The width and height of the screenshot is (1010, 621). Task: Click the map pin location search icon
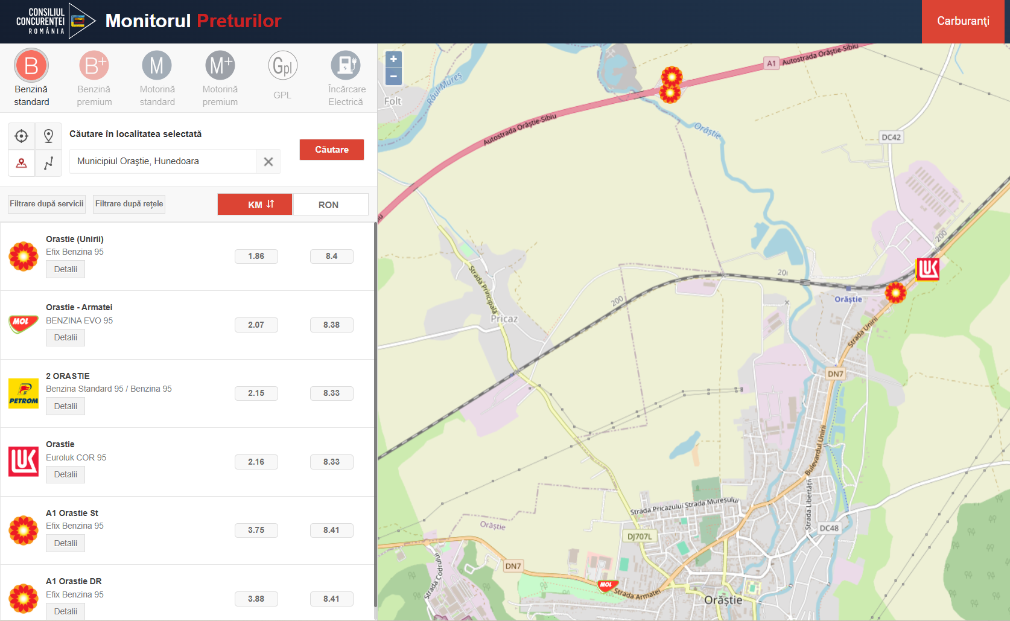[x=49, y=136]
